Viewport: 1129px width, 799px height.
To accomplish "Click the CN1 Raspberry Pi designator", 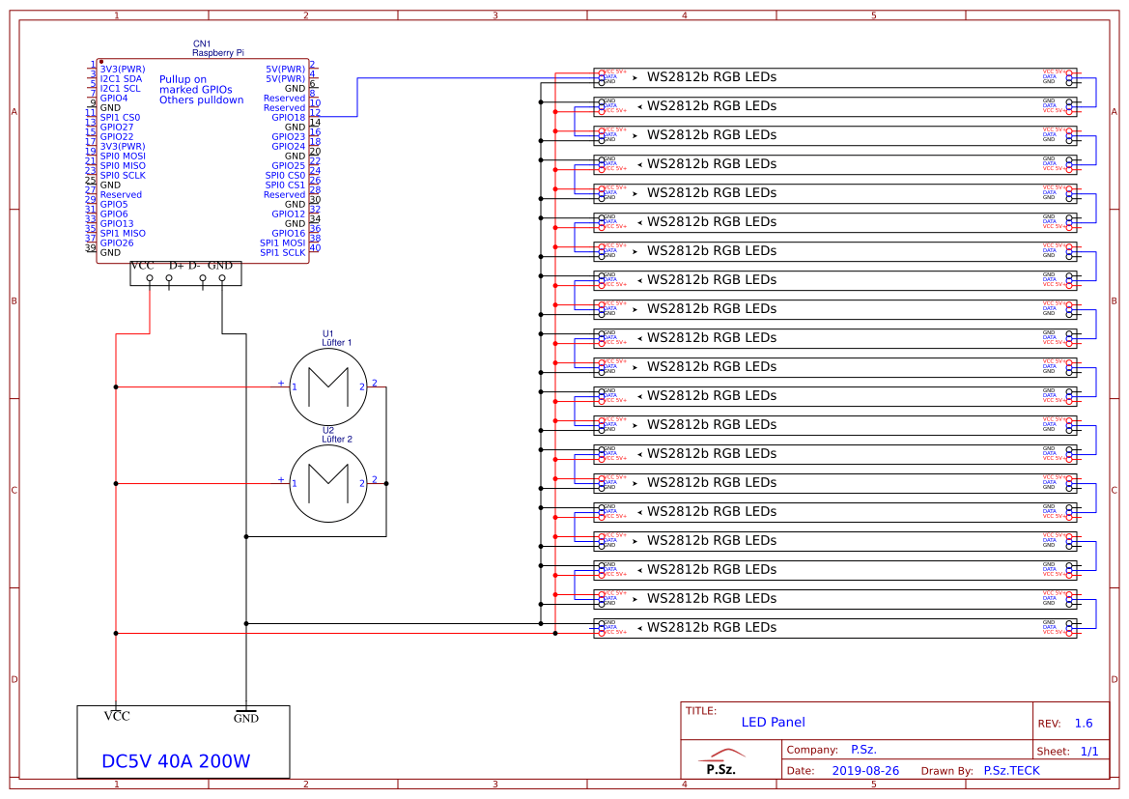I will coord(217,48).
